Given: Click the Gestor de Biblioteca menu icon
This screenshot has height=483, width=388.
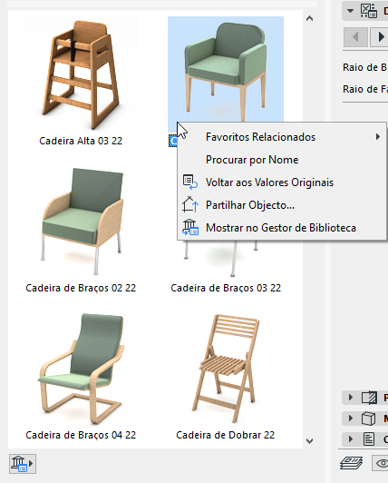Looking at the screenshot, I should (190, 228).
